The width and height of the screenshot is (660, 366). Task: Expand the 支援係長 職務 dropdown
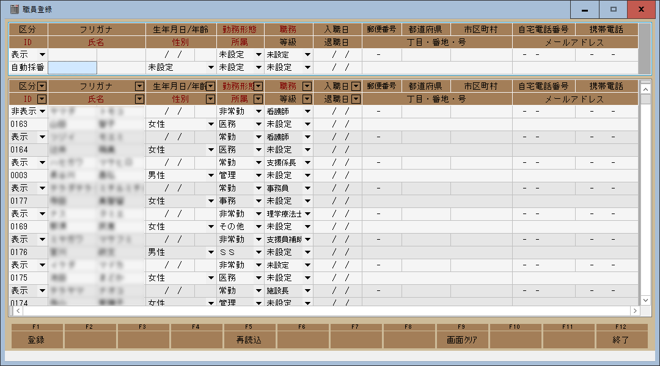pyautogui.click(x=307, y=163)
